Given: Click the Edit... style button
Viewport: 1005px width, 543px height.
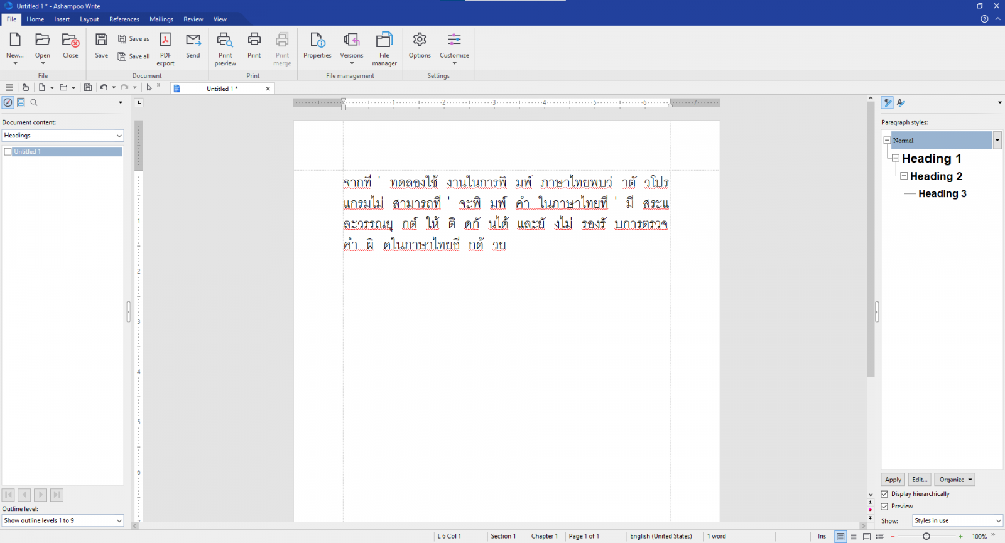Looking at the screenshot, I should tap(919, 480).
